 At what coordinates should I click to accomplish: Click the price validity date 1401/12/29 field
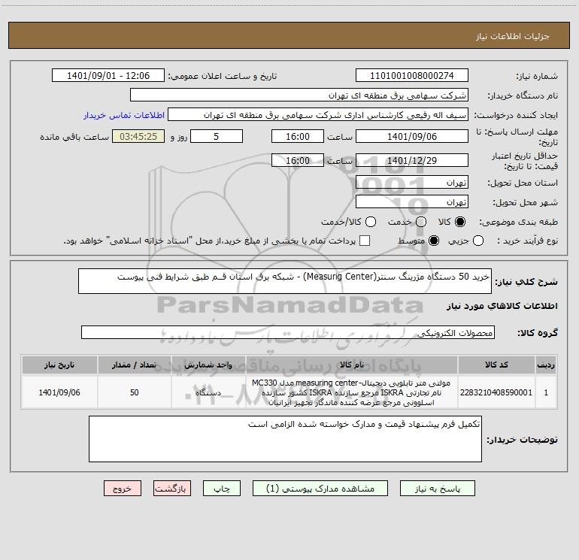(412, 160)
